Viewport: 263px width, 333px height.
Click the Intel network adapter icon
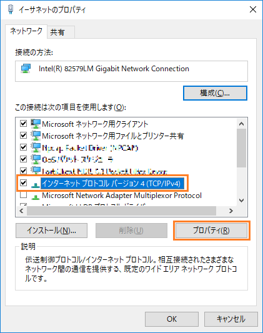coord(26,69)
